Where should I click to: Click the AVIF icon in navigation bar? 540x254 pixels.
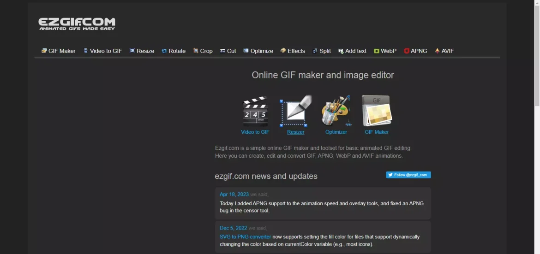[438, 51]
